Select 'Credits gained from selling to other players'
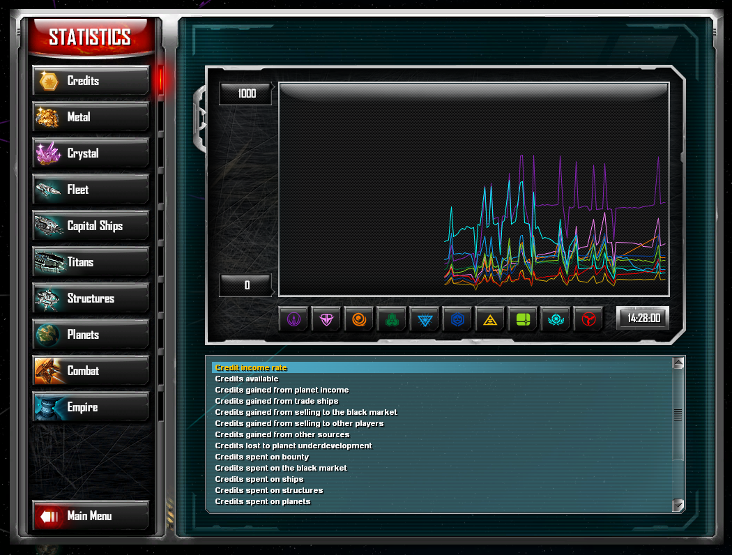 click(441, 424)
